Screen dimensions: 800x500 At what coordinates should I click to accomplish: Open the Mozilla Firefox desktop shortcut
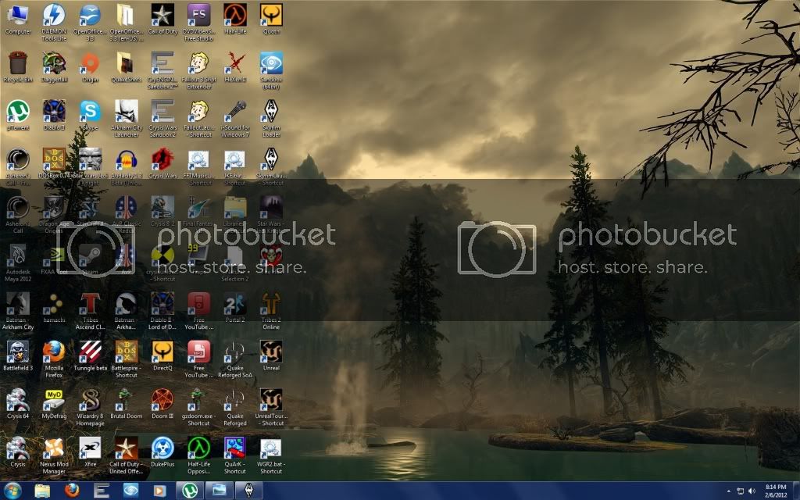53,352
